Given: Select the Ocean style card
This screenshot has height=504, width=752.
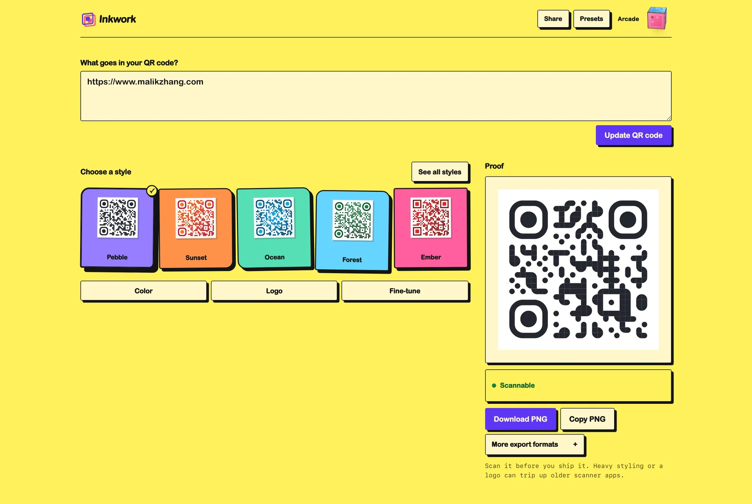Looking at the screenshot, I should 274,228.
